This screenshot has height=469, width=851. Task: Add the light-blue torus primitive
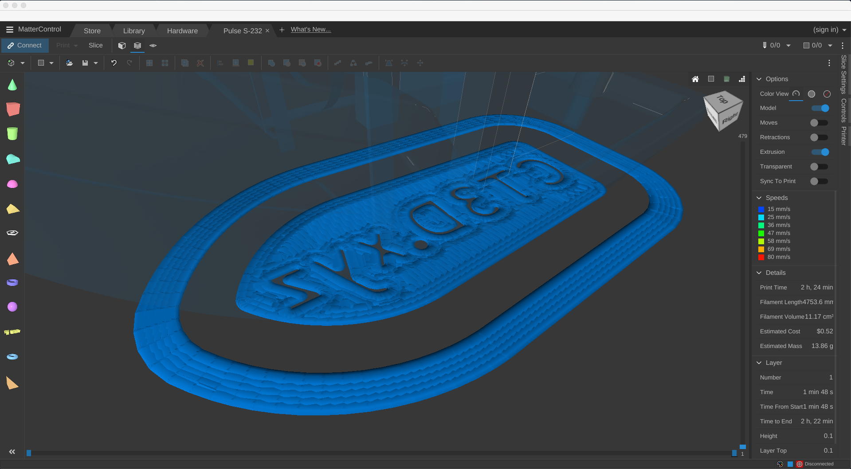coord(12,356)
